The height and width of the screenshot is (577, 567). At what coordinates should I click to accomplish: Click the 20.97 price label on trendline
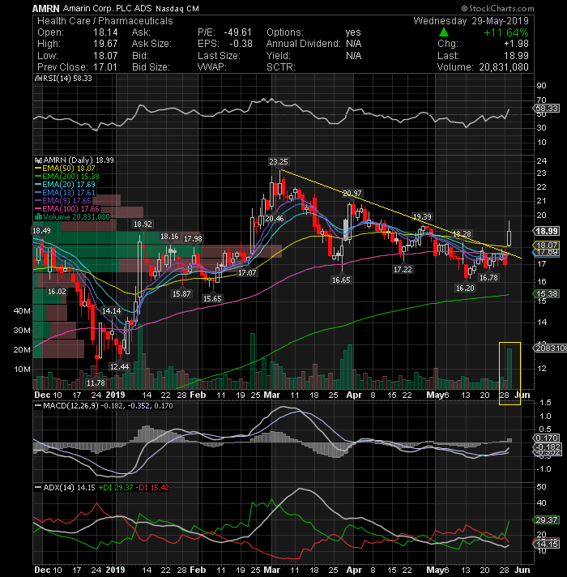[352, 193]
